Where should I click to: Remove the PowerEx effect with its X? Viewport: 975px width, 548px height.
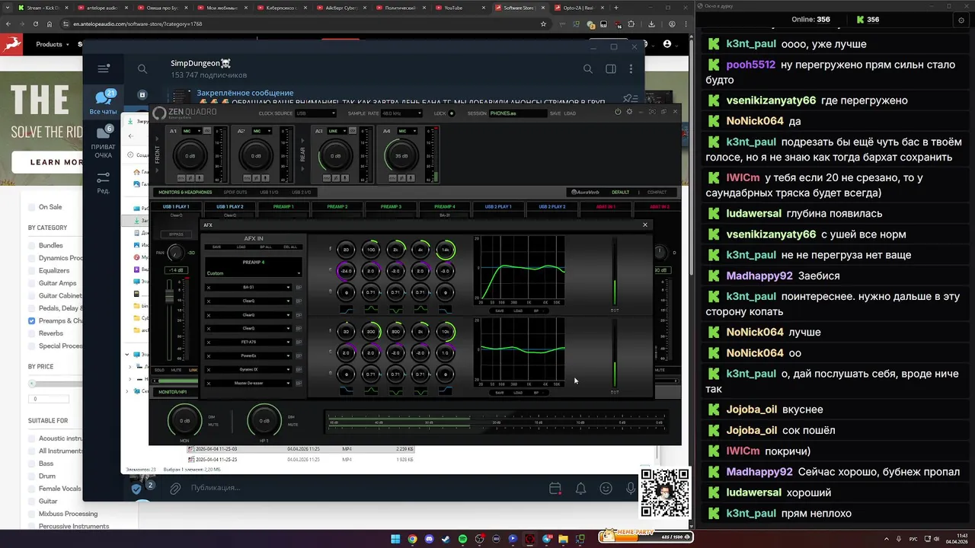click(209, 355)
